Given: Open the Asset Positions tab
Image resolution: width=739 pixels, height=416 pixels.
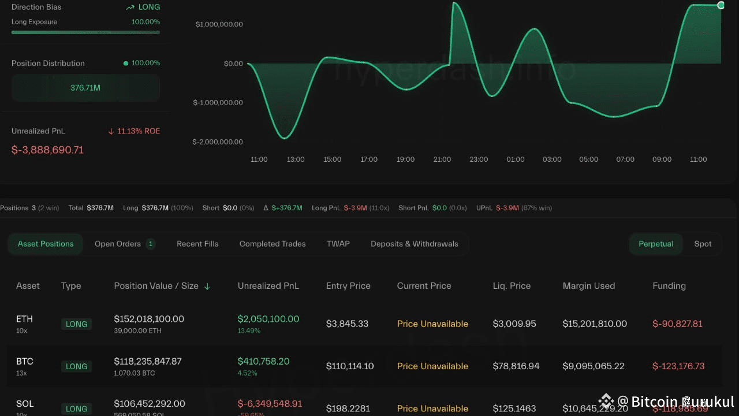Looking at the screenshot, I should tap(46, 244).
